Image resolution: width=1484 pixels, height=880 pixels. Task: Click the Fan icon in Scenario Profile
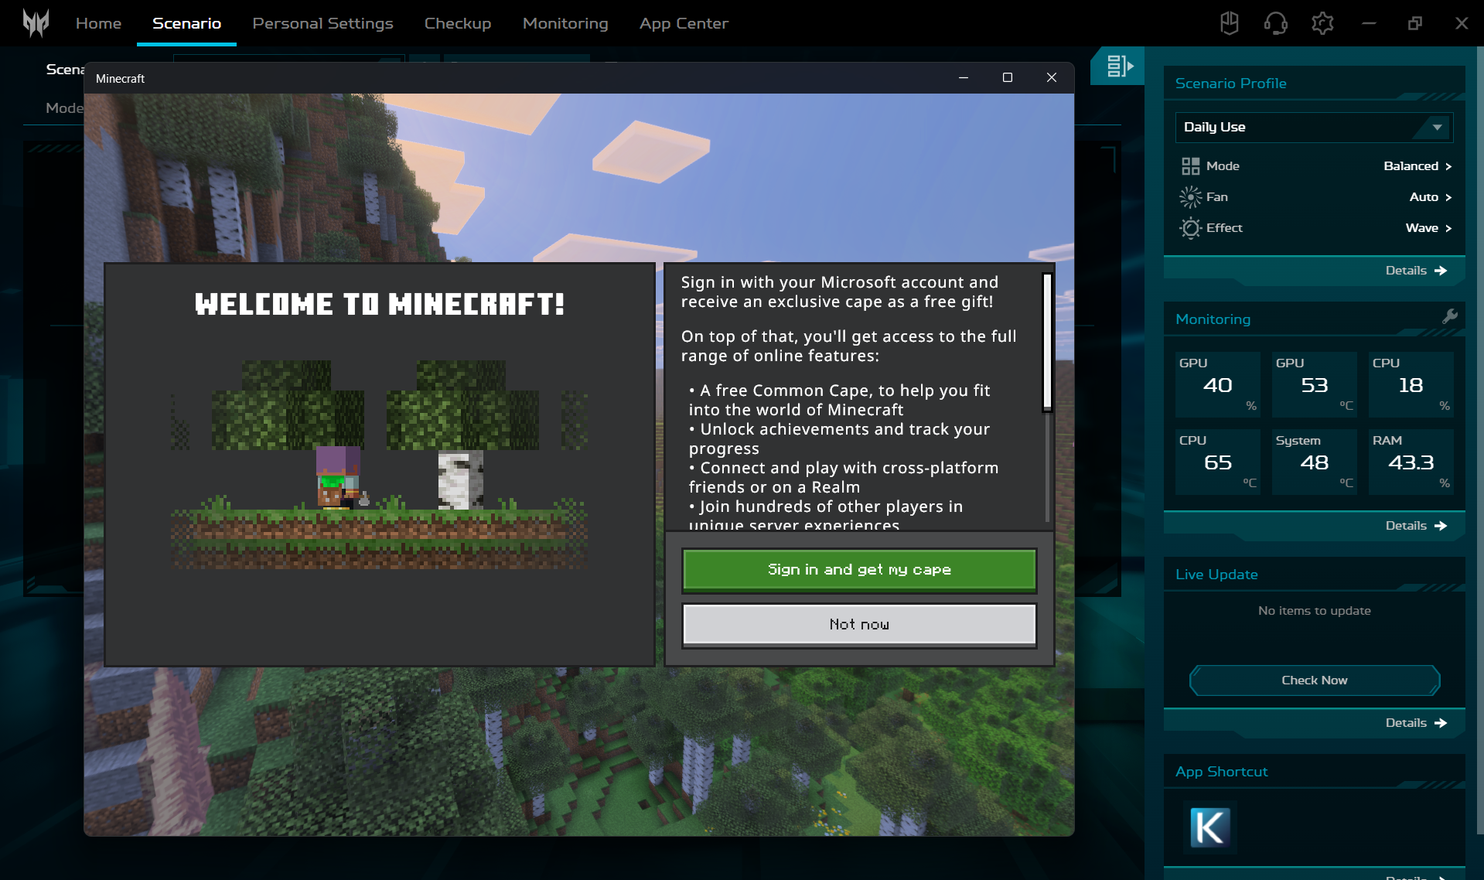pyautogui.click(x=1190, y=197)
